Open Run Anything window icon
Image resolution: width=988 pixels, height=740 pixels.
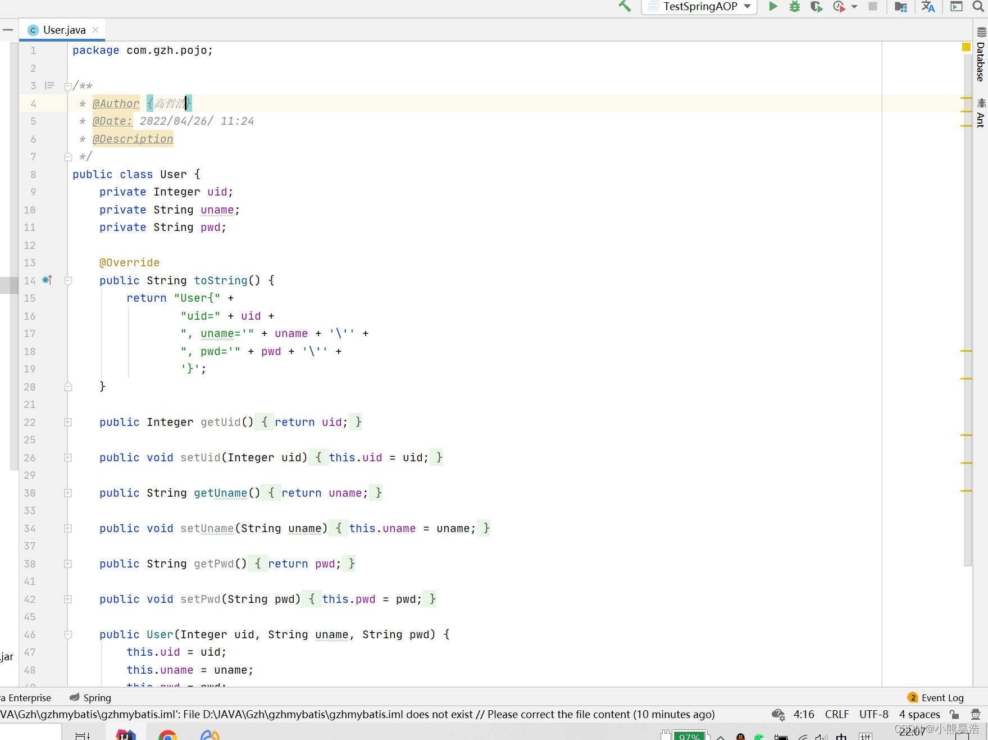tap(957, 6)
